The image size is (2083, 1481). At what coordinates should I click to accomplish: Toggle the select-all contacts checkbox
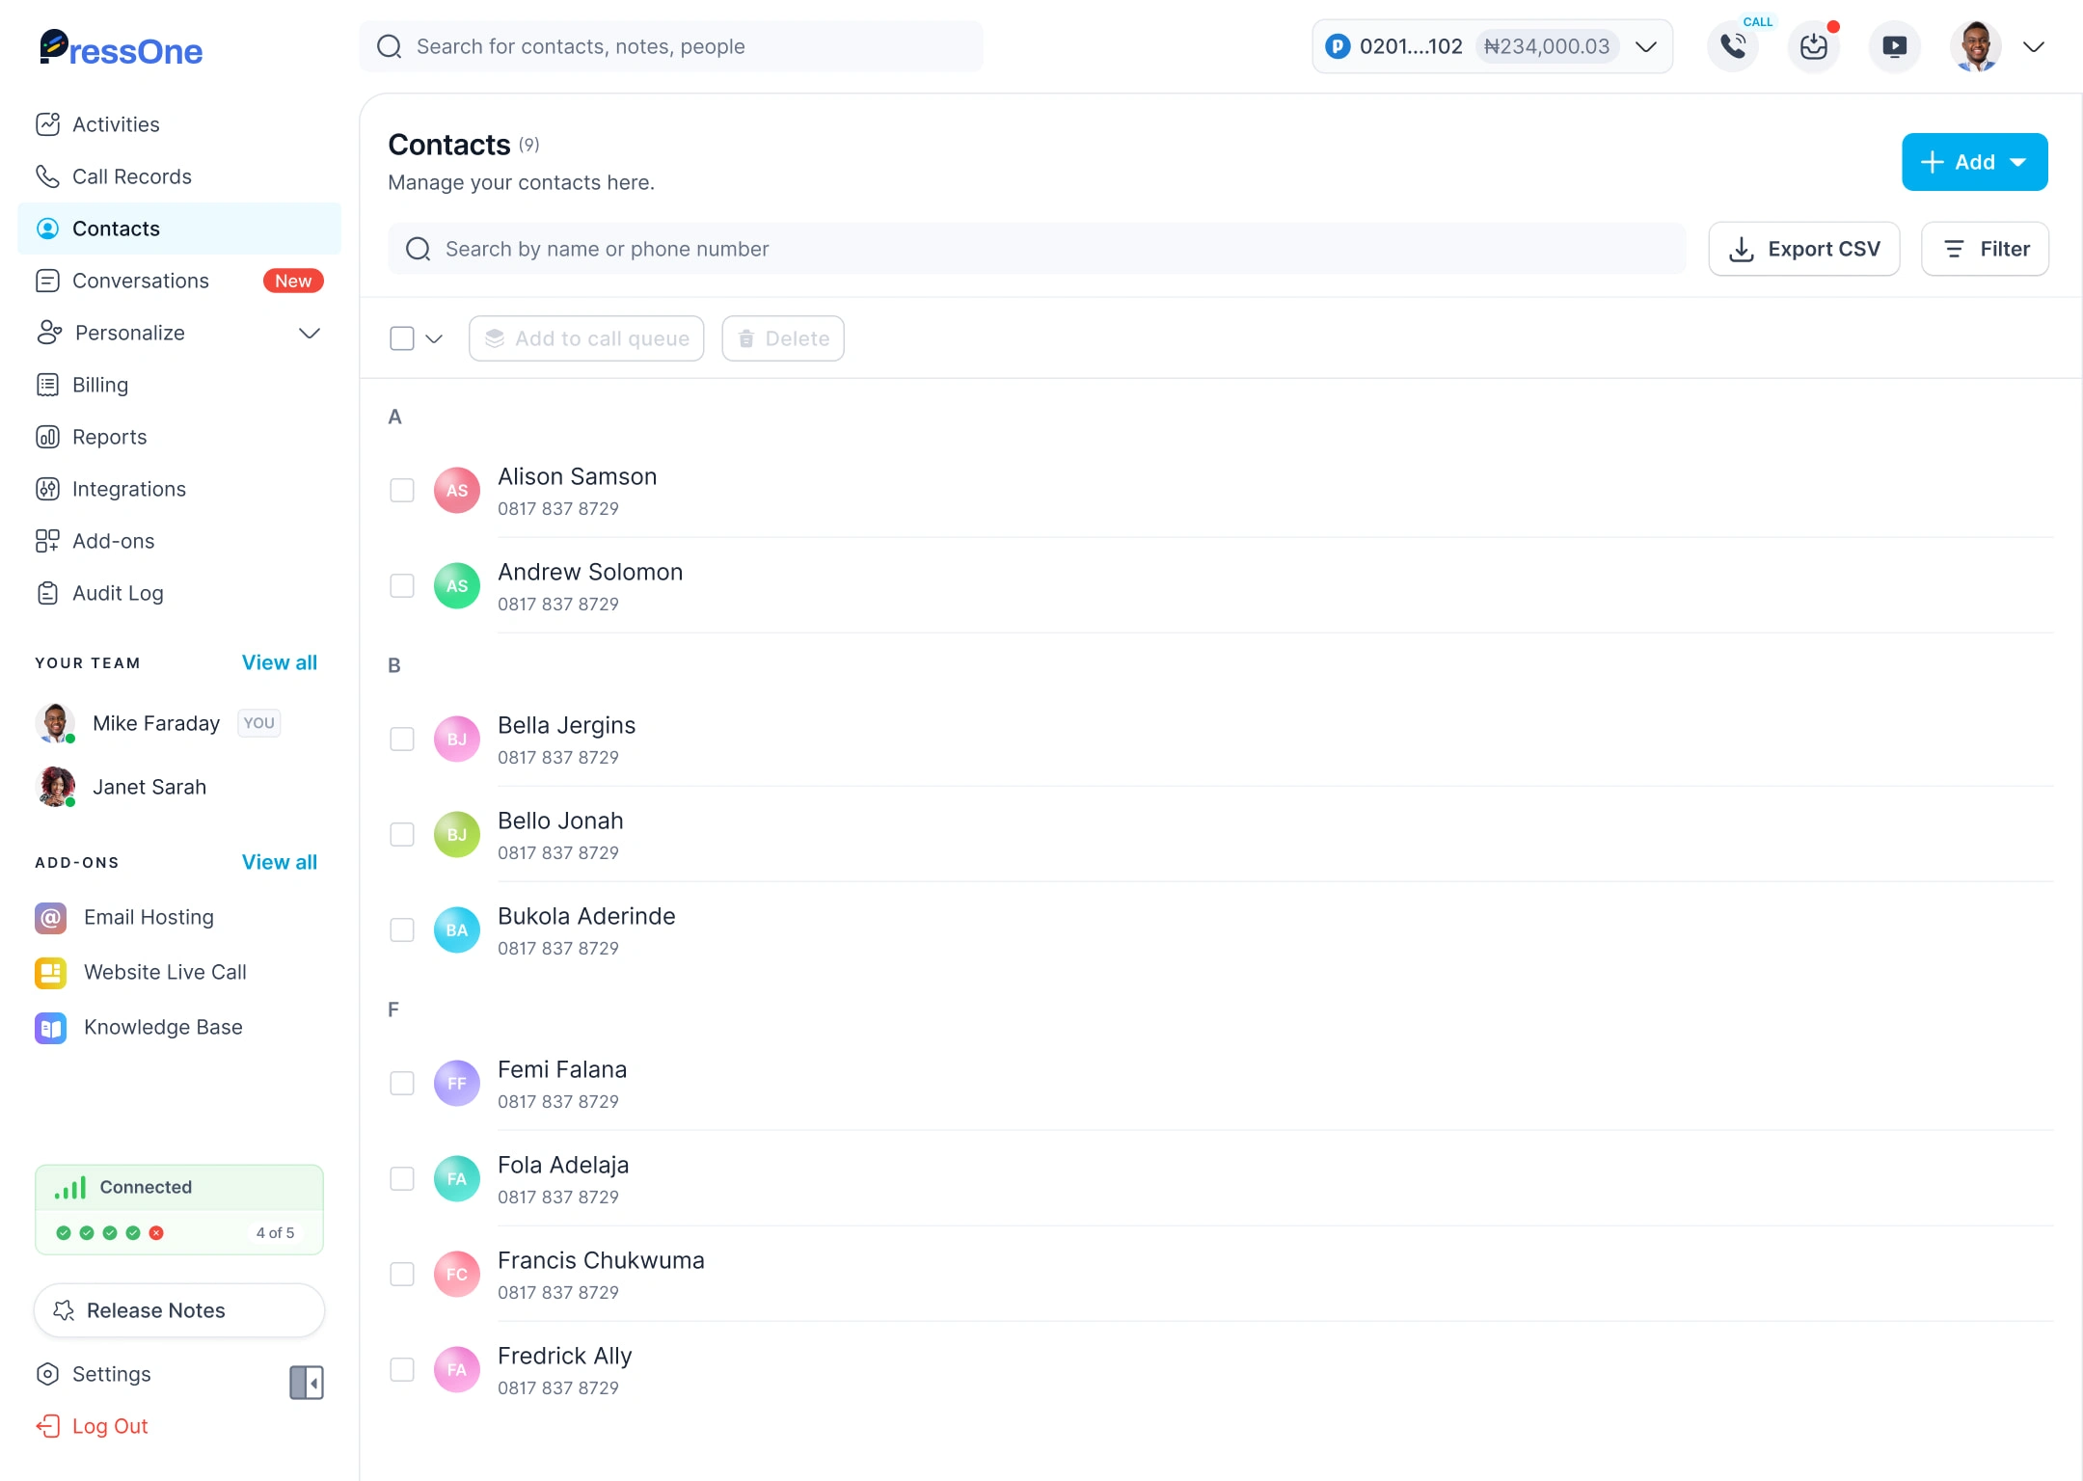click(402, 338)
